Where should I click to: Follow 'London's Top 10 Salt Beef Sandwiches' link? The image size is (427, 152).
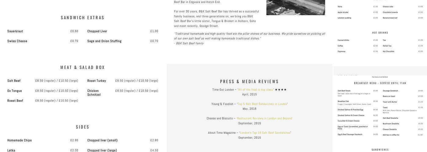point(265,133)
